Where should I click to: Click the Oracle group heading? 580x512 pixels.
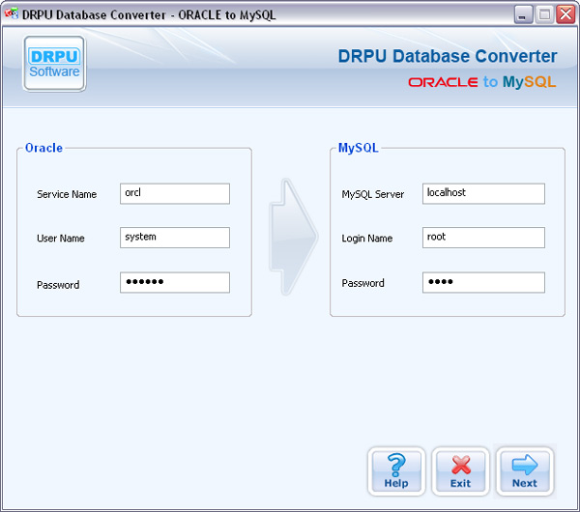[43, 148]
